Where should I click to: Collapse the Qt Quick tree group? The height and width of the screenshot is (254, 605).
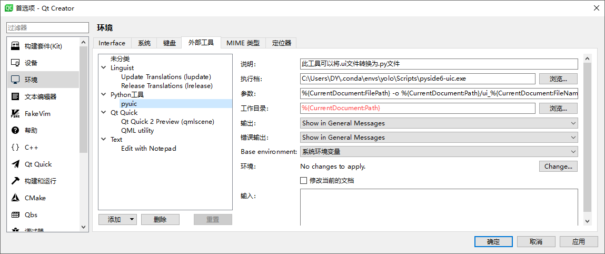click(103, 113)
